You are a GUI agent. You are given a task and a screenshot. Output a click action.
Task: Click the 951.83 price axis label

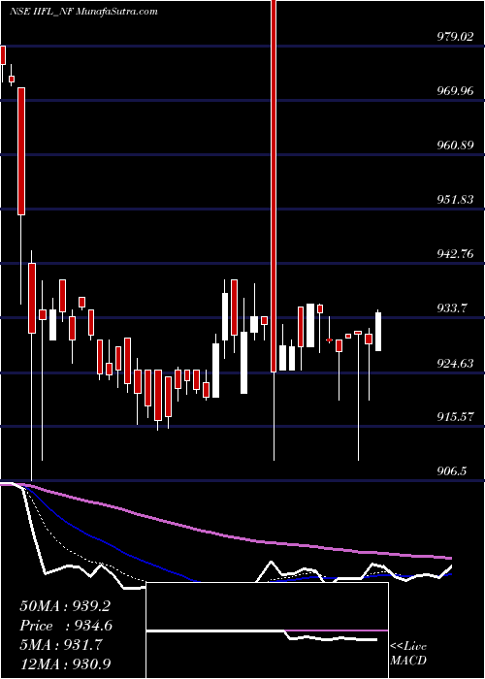[x=454, y=200]
